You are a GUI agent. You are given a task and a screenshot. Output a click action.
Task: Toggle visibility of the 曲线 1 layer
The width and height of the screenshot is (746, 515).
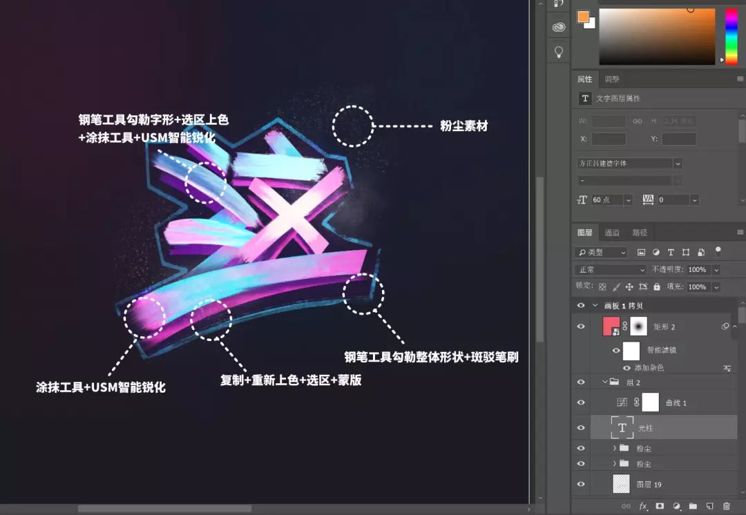click(x=581, y=402)
